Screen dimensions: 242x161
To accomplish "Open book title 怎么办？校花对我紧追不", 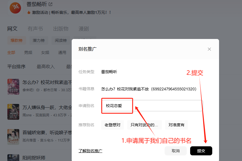I will 47,82.
